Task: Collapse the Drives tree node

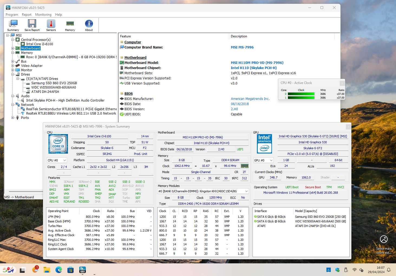Action: pyautogui.click(x=12, y=74)
